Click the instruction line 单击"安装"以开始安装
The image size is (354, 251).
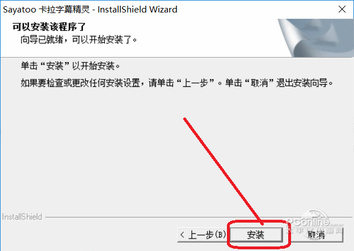point(70,66)
